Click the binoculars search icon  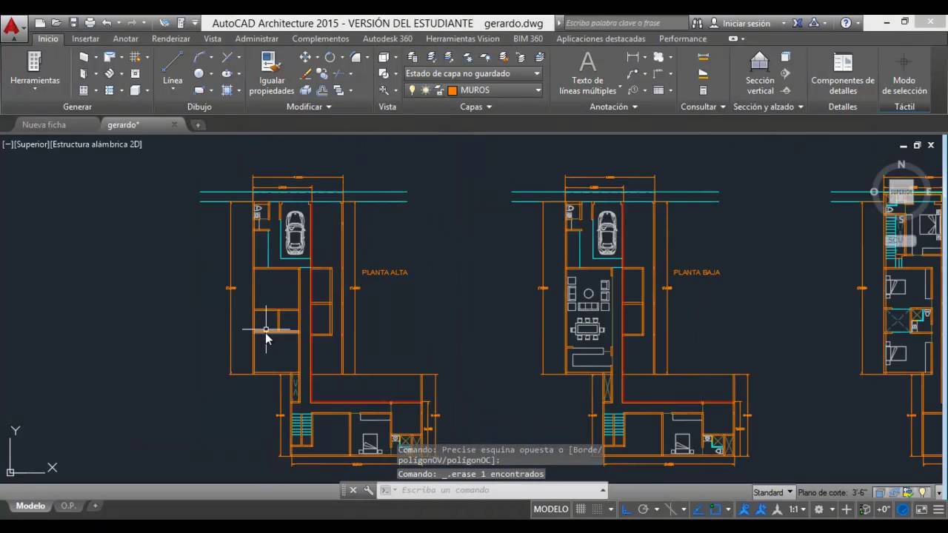[x=697, y=23]
